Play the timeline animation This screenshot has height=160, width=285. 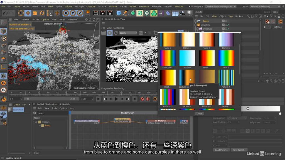pos(117,99)
